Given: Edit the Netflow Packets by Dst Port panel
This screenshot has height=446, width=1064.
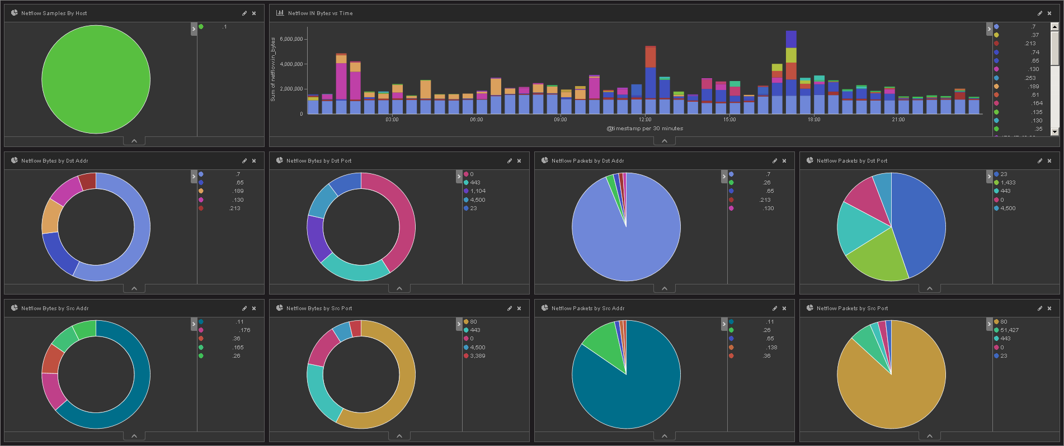Looking at the screenshot, I should (x=1040, y=161).
